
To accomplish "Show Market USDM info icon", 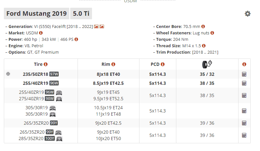I will tap(41, 33).
